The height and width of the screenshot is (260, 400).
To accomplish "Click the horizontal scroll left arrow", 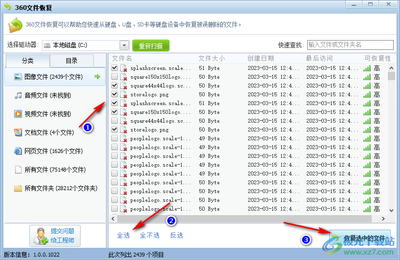I will pos(113,218).
